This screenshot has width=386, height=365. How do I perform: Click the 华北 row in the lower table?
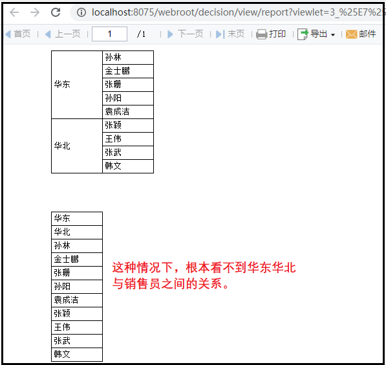(77, 232)
